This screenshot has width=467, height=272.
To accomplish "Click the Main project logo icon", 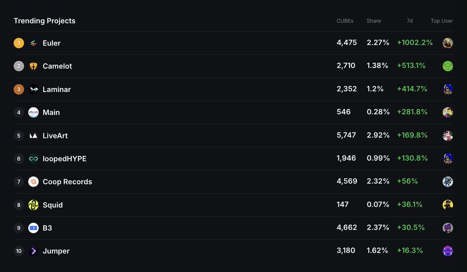I will click(x=33, y=113).
